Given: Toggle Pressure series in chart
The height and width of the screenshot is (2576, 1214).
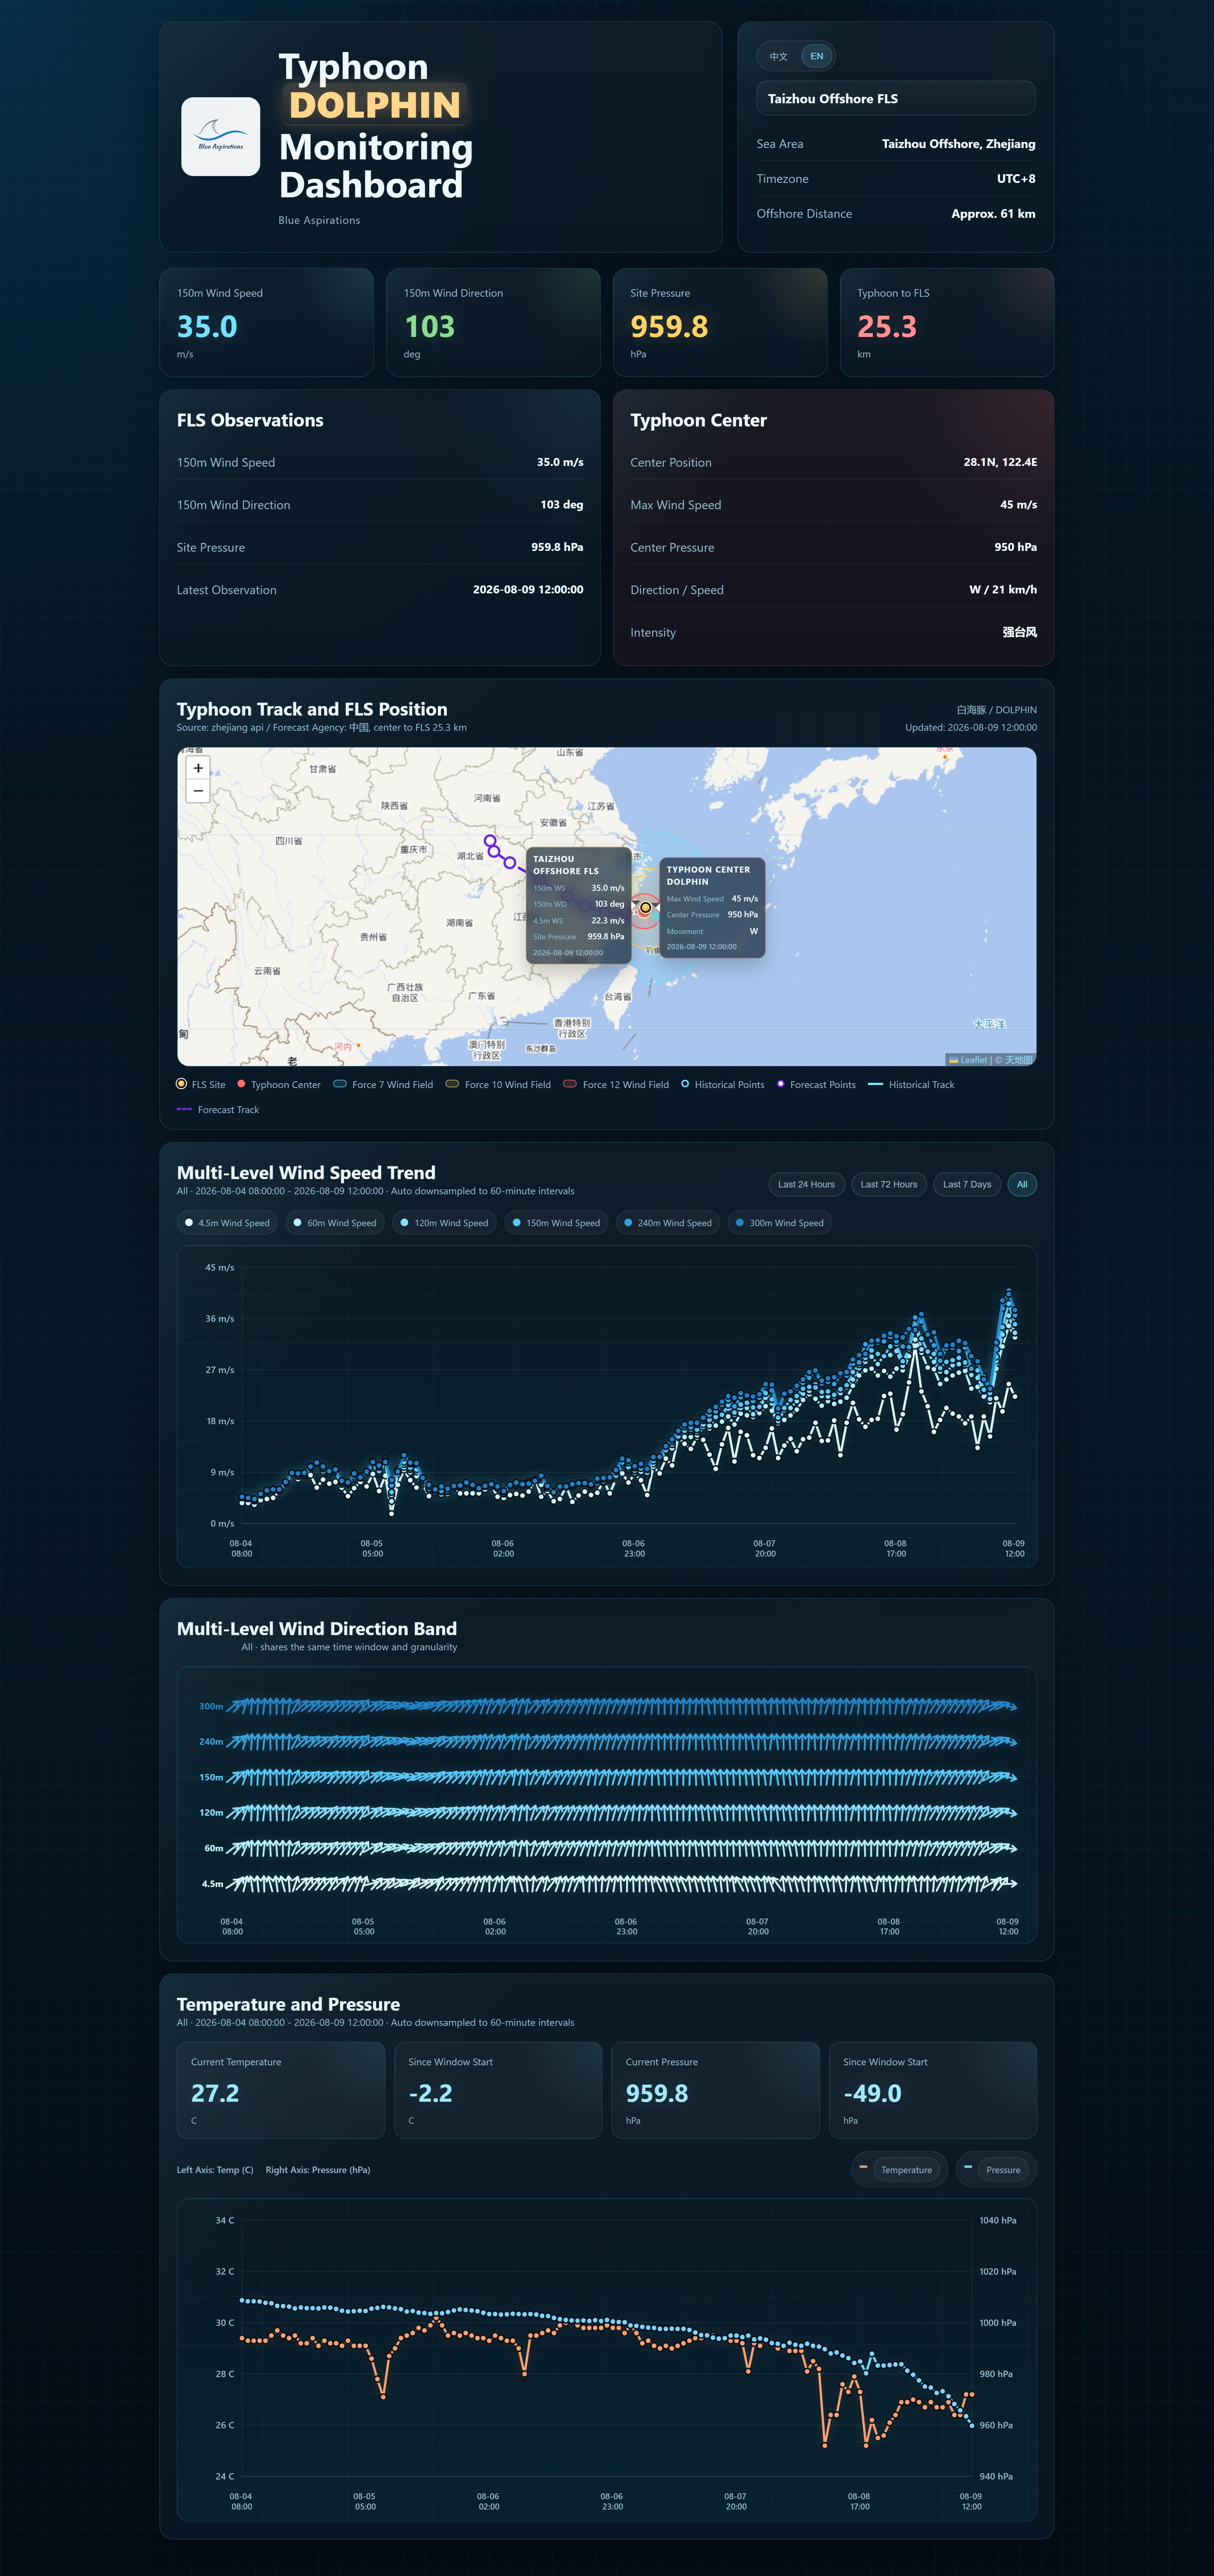Looking at the screenshot, I should [x=996, y=2170].
